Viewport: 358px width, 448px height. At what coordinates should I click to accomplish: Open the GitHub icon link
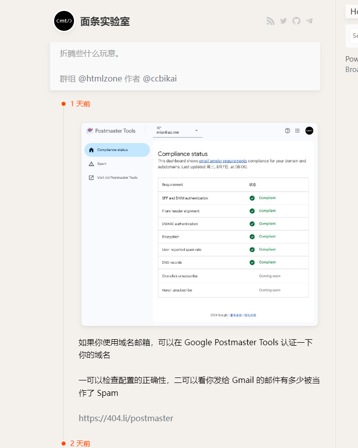click(296, 21)
